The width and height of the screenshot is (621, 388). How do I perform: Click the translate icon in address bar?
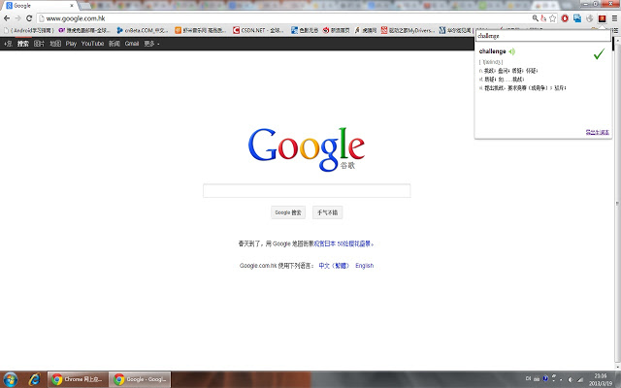[543, 18]
